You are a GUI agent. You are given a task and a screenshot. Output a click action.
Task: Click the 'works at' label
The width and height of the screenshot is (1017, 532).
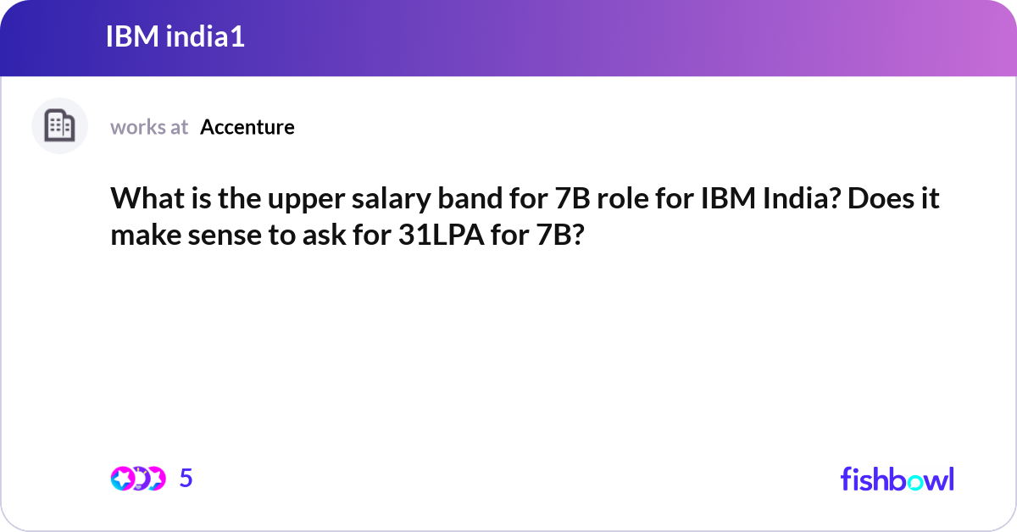click(x=149, y=127)
